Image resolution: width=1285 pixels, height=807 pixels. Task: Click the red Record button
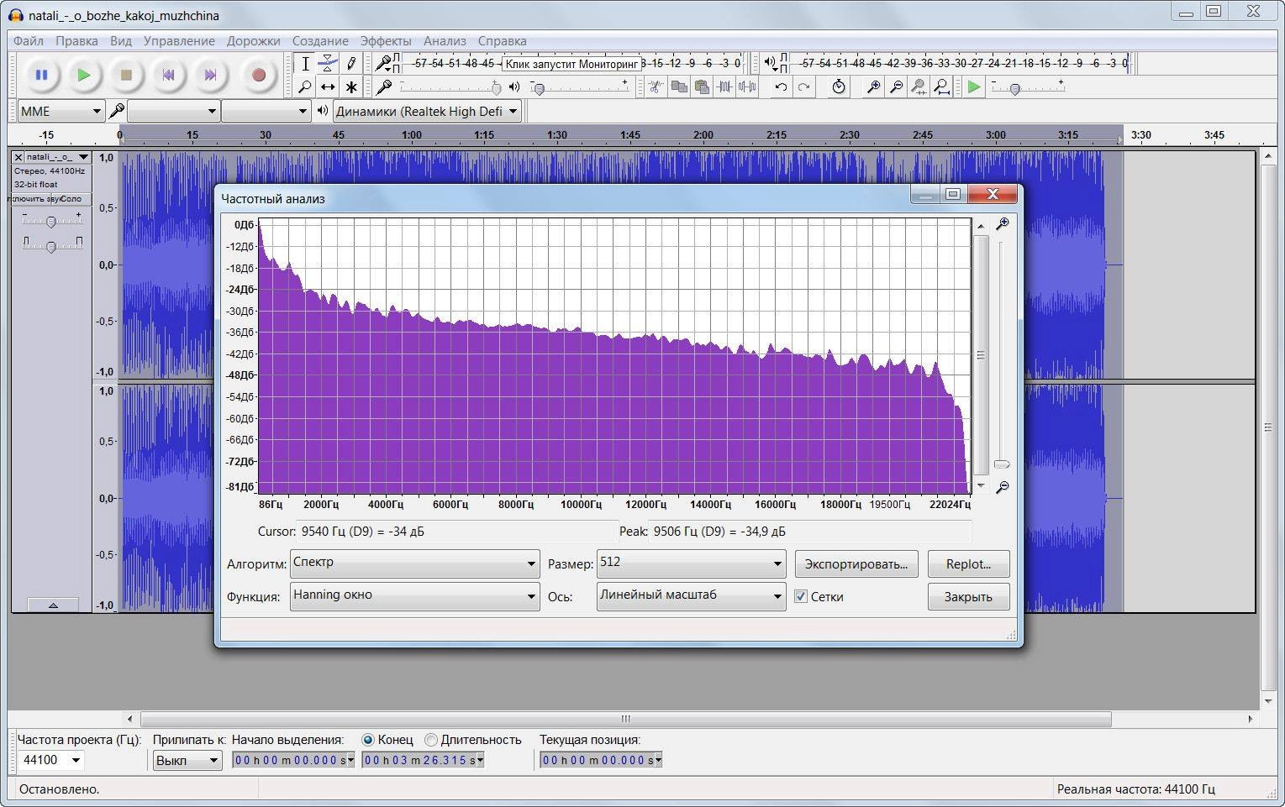pyautogui.click(x=259, y=75)
